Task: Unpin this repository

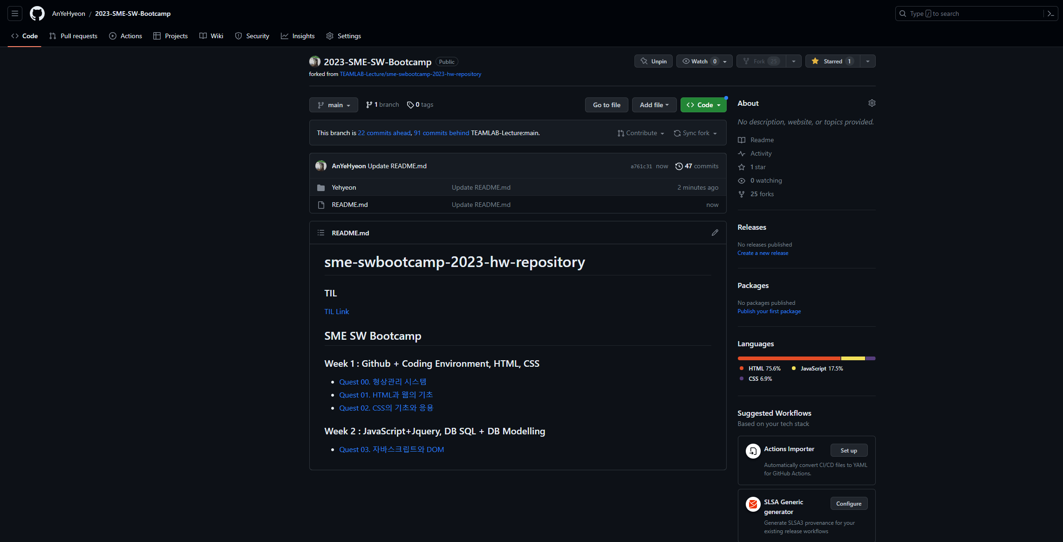Action: 653,61
